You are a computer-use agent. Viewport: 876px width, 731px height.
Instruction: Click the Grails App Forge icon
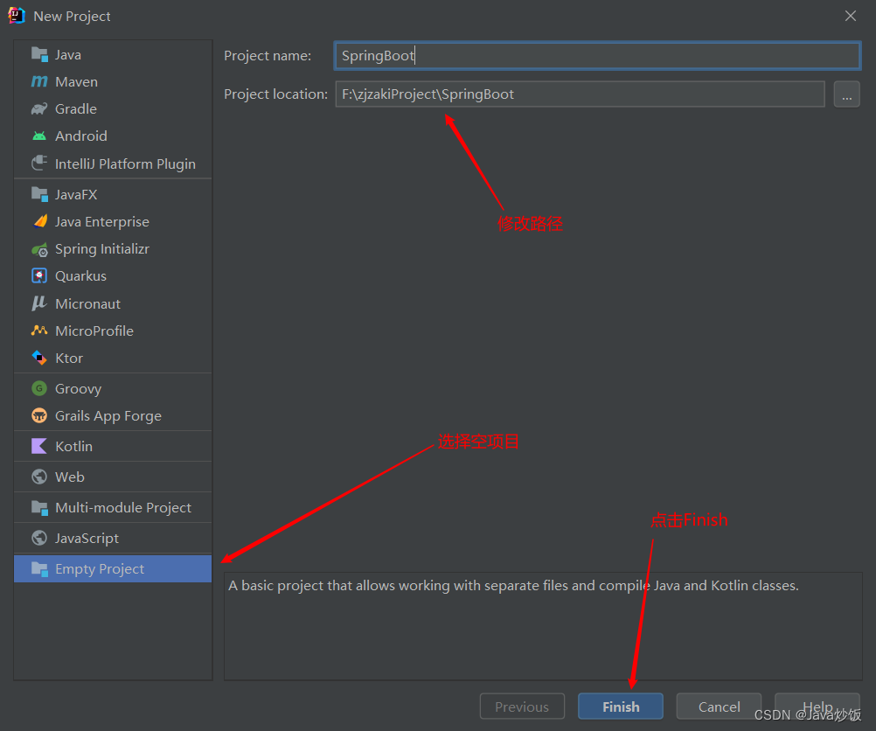coord(39,416)
